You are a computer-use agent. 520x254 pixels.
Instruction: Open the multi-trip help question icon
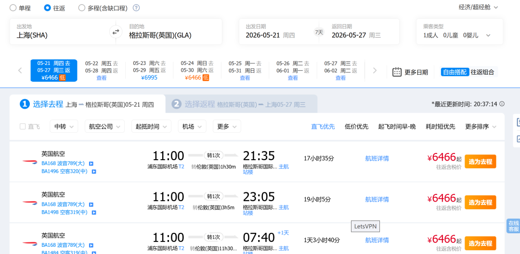click(x=136, y=8)
